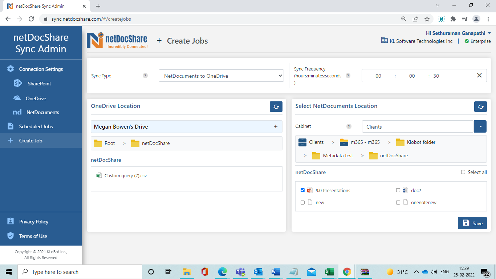Check the doc2 checkbox
This screenshot has height=279, width=496.
398,190
